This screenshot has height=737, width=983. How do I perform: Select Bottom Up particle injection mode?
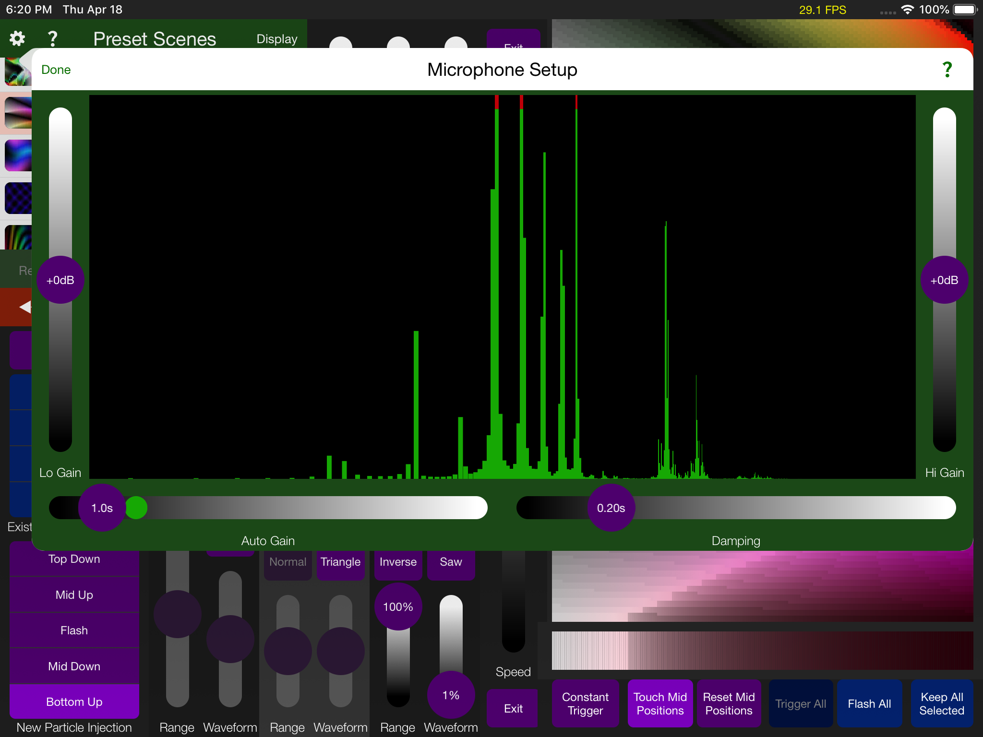pyautogui.click(x=74, y=701)
